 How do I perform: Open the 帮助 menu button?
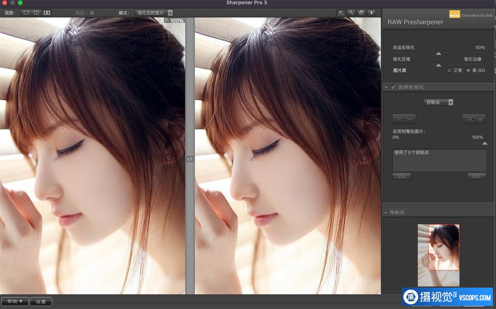pos(15,301)
